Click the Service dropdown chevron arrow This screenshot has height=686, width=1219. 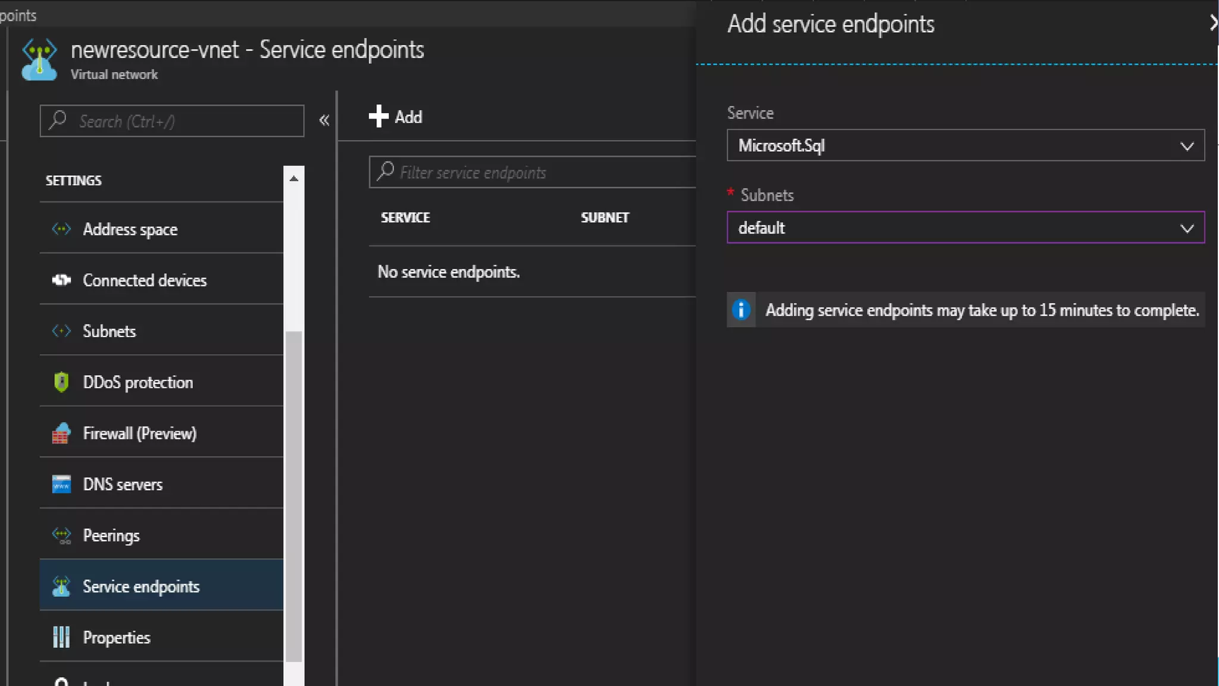pyautogui.click(x=1187, y=146)
